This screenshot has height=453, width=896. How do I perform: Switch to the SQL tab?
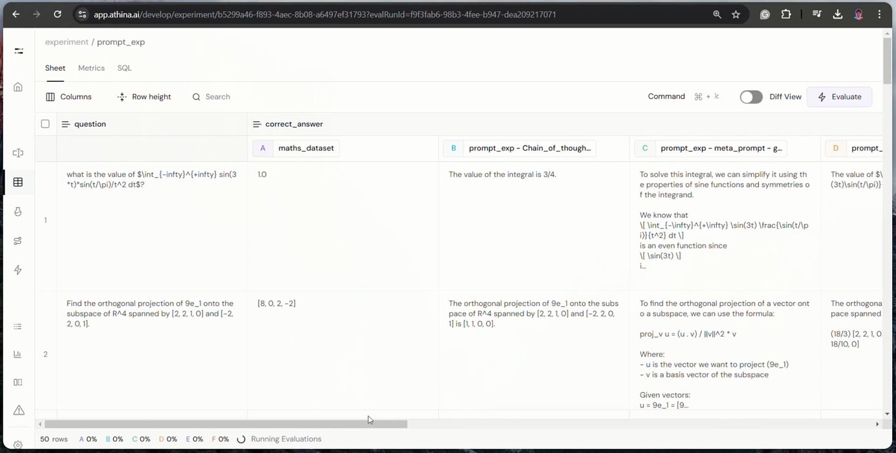point(124,68)
